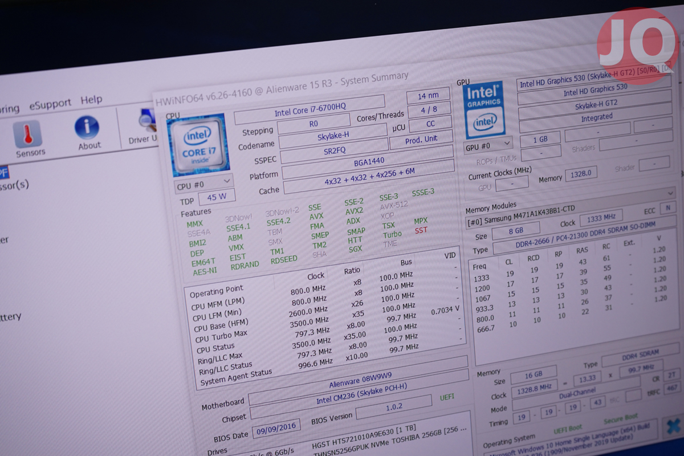The height and width of the screenshot is (456, 684).
Task: Select the Stepping R0 field
Action: (x=314, y=123)
